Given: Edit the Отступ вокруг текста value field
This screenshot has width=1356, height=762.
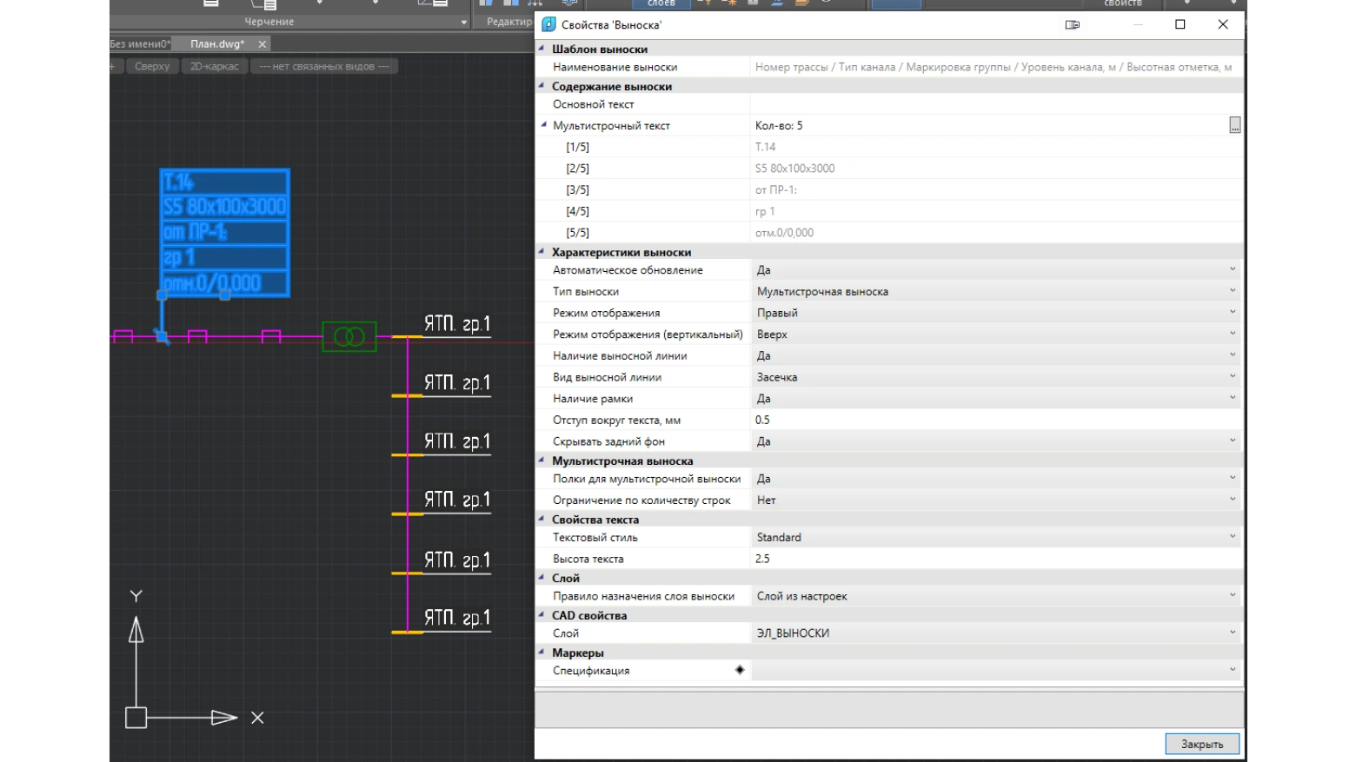Looking at the screenshot, I should [996, 420].
